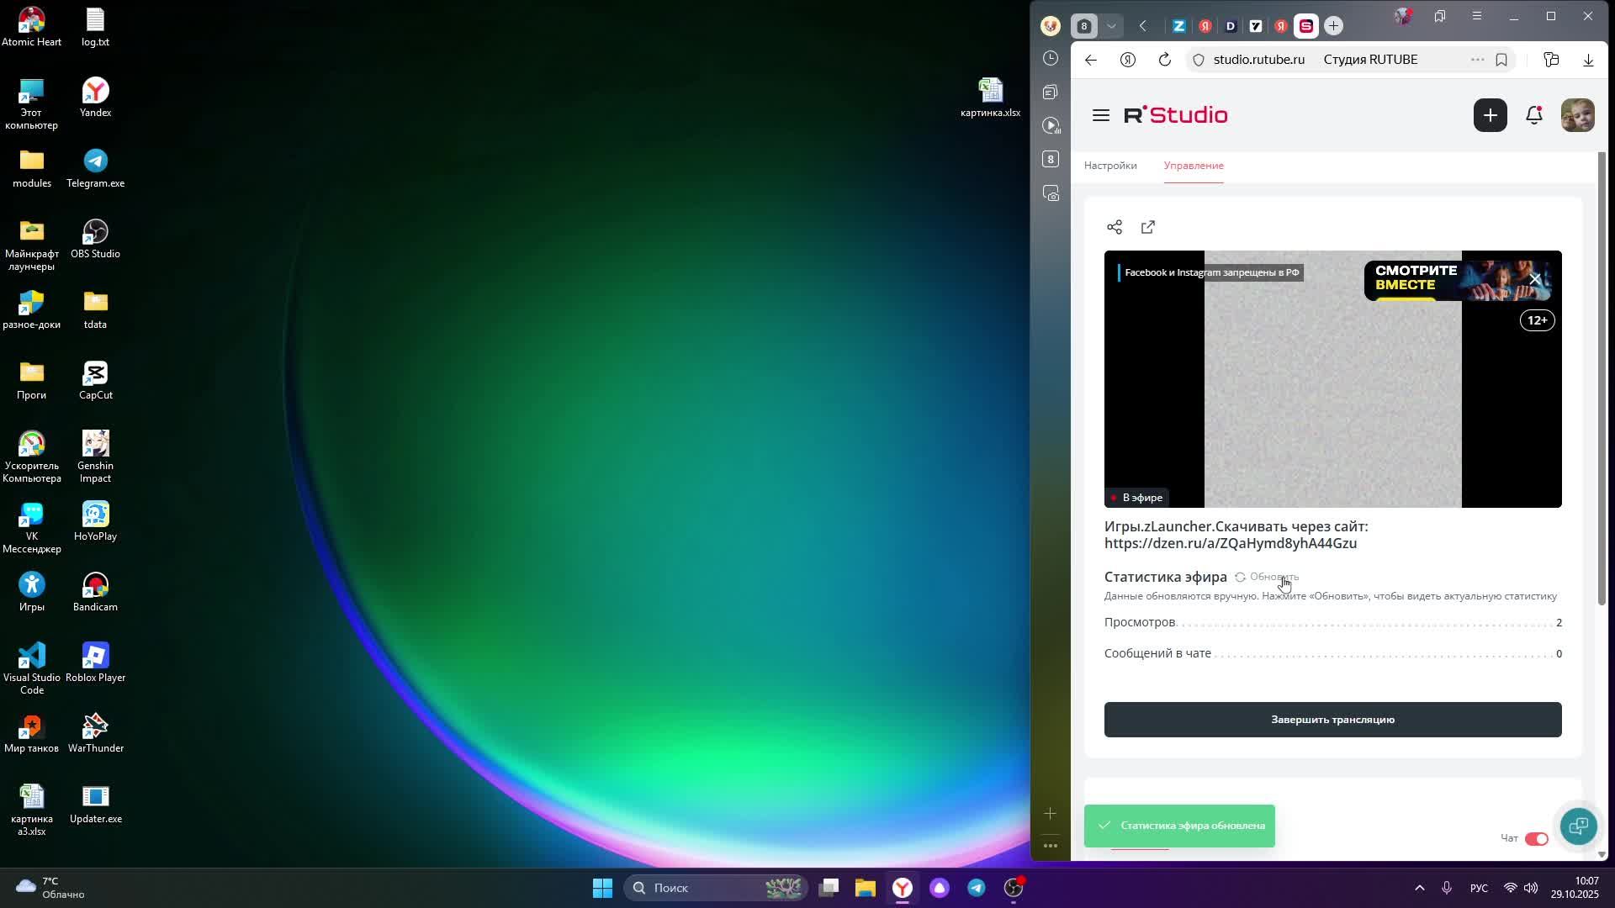Close the Смотрите вместе banner
The width and height of the screenshot is (1615, 908).
[1535, 279]
